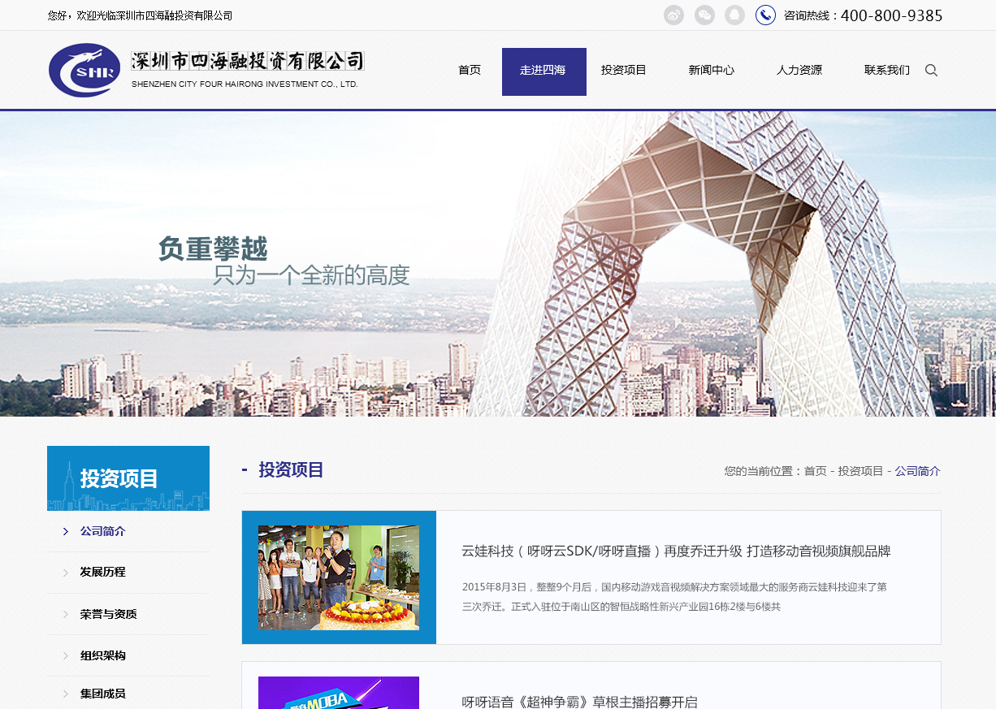Switch to the 新闻中心 menu item
996x709 pixels.
coord(711,70)
